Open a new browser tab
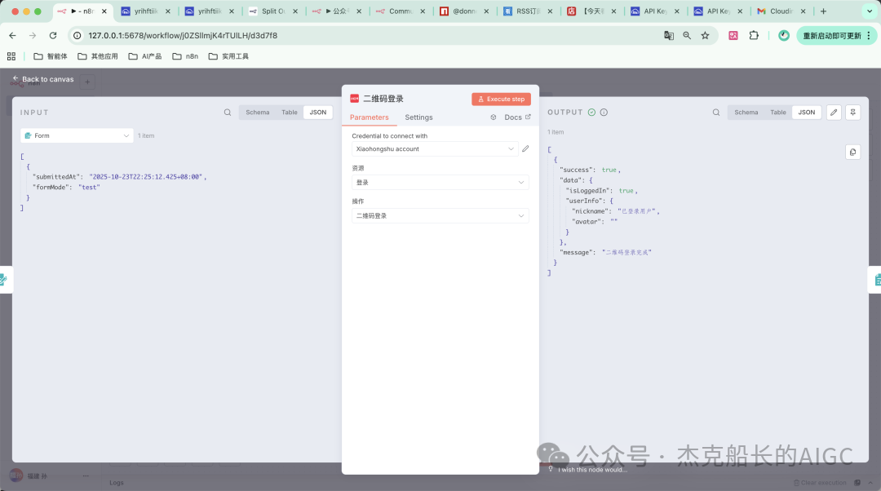881x491 pixels. [823, 11]
